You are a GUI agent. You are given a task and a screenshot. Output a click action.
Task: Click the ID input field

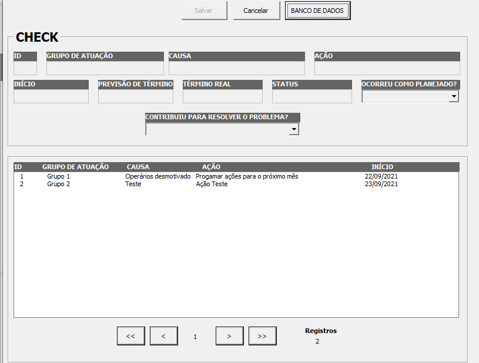25,68
